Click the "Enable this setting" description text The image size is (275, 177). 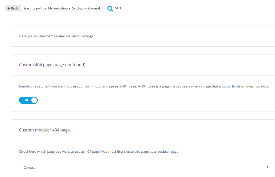(144, 86)
